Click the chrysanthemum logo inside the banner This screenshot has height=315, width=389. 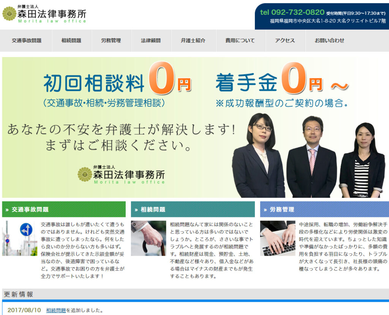85,174
